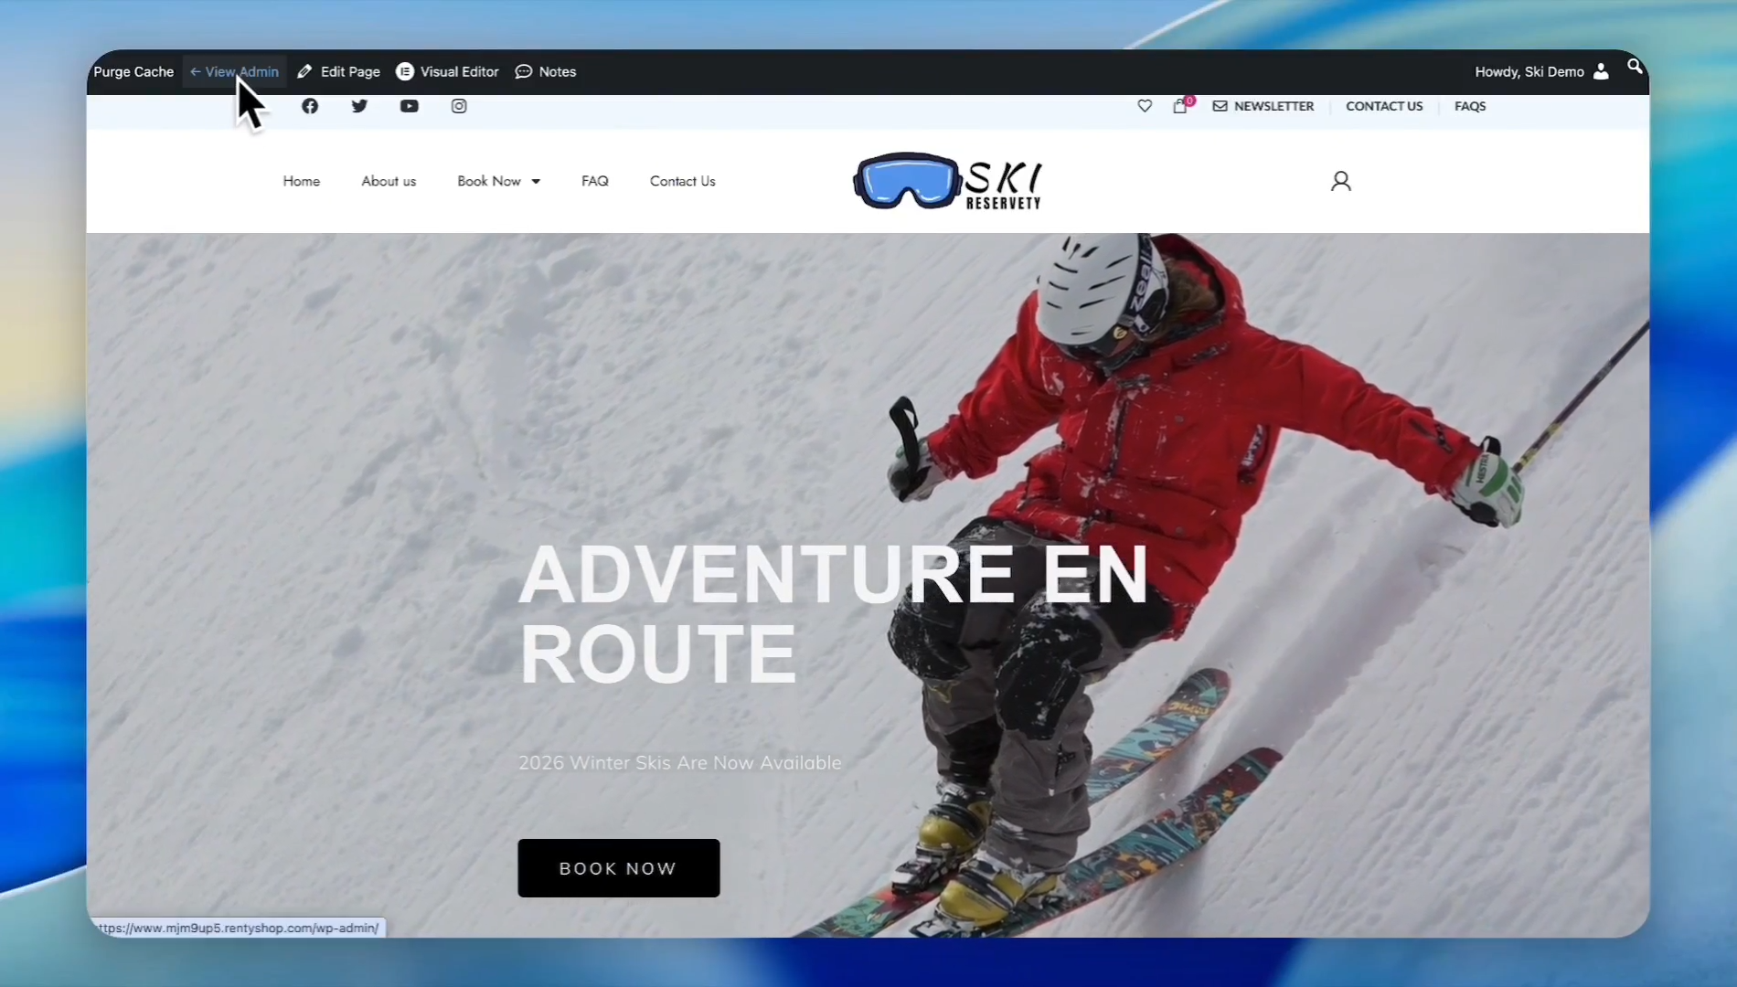This screenshot has height=987, width=1737.
Task: Open Notes in the admin bar
Action: 546,71
